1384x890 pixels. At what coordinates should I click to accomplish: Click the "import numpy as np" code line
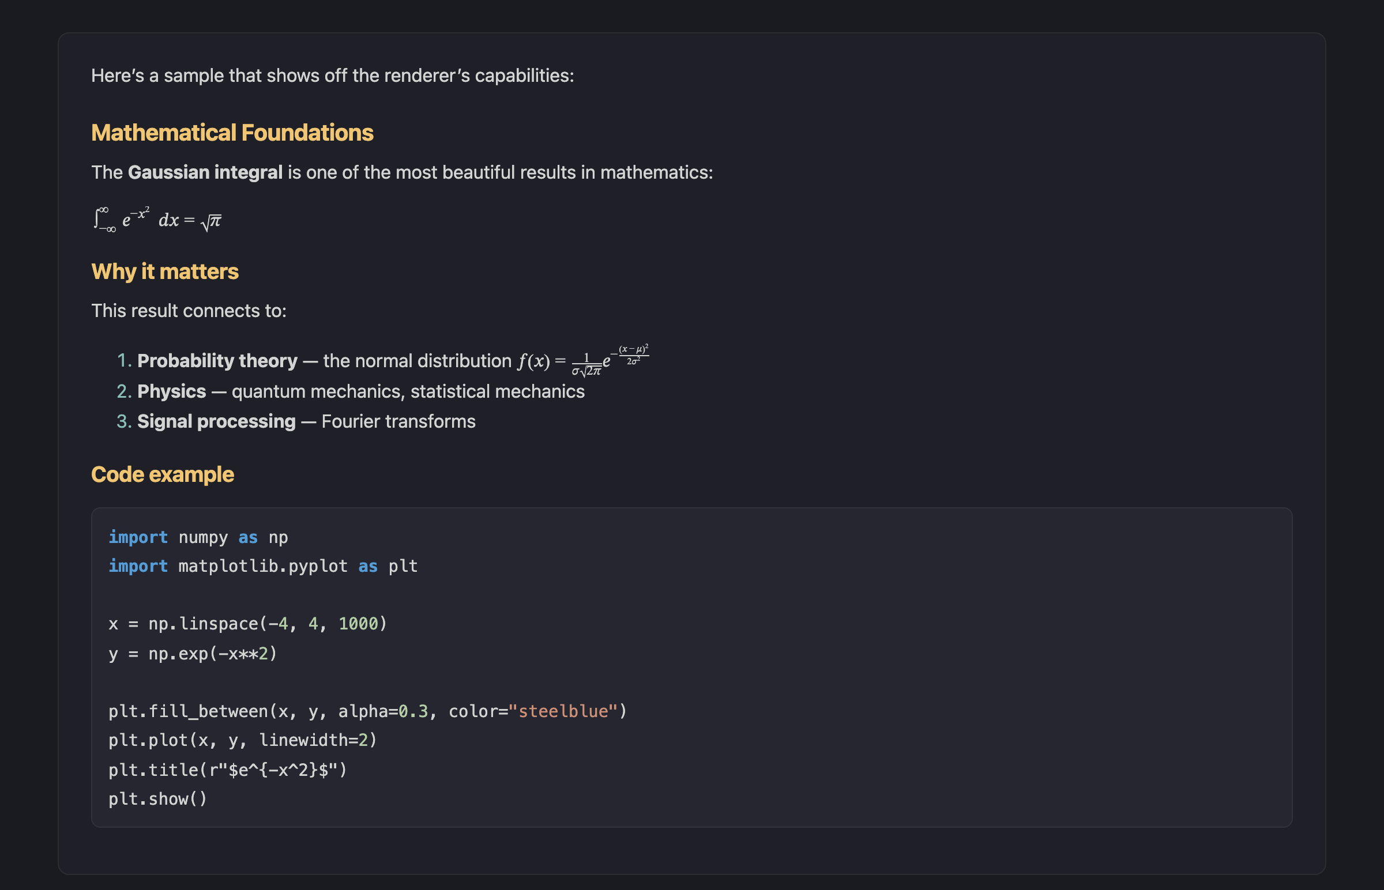coord(198,537)
